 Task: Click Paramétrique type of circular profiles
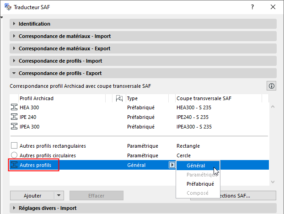coord(143,155)
